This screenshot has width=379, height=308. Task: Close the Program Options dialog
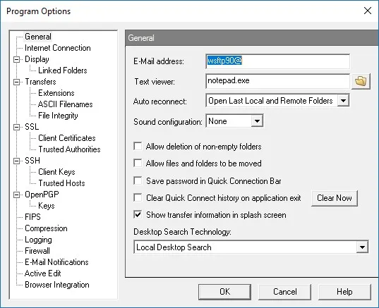[368, 11]
